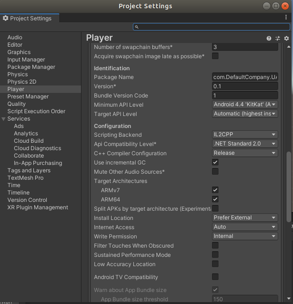The width and height of the screenshot is (293, 304).
Task: Select In-App Purchasing service
Action: pyautogui.click(x=38, y=163)
